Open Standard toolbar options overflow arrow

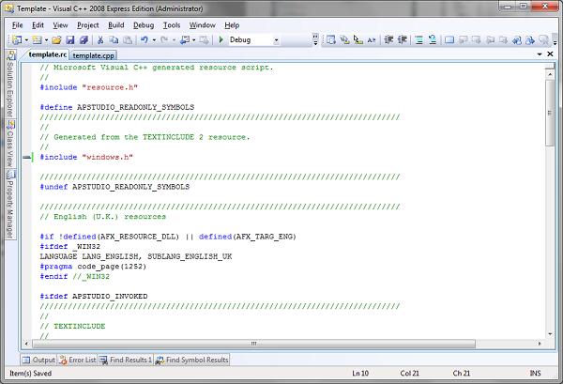click(x=315, y=39)
